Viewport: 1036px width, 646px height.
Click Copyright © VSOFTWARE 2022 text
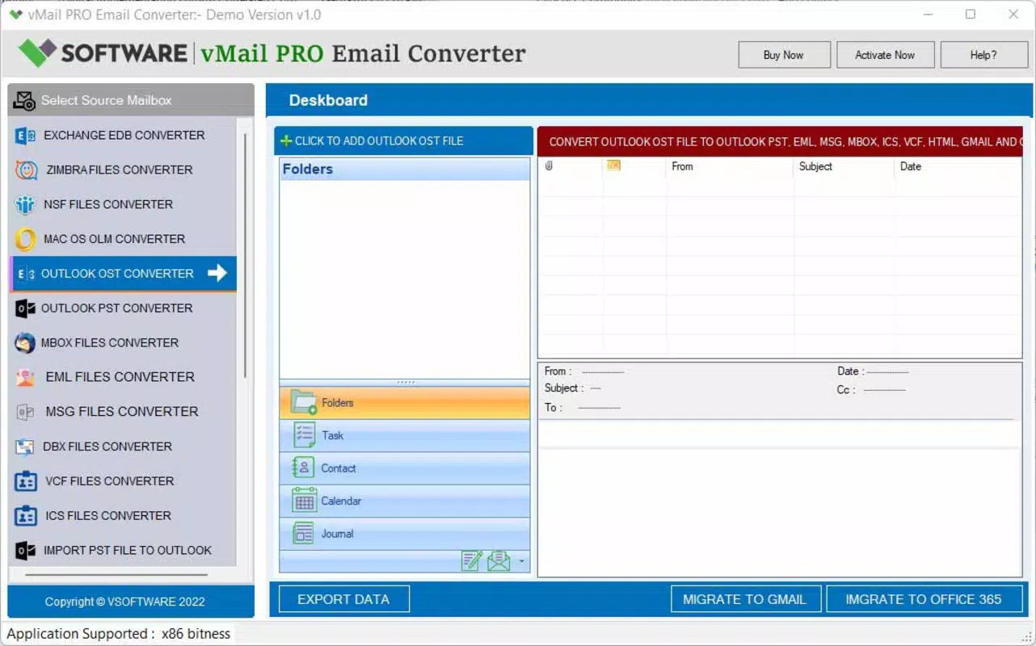pos(125,602)
